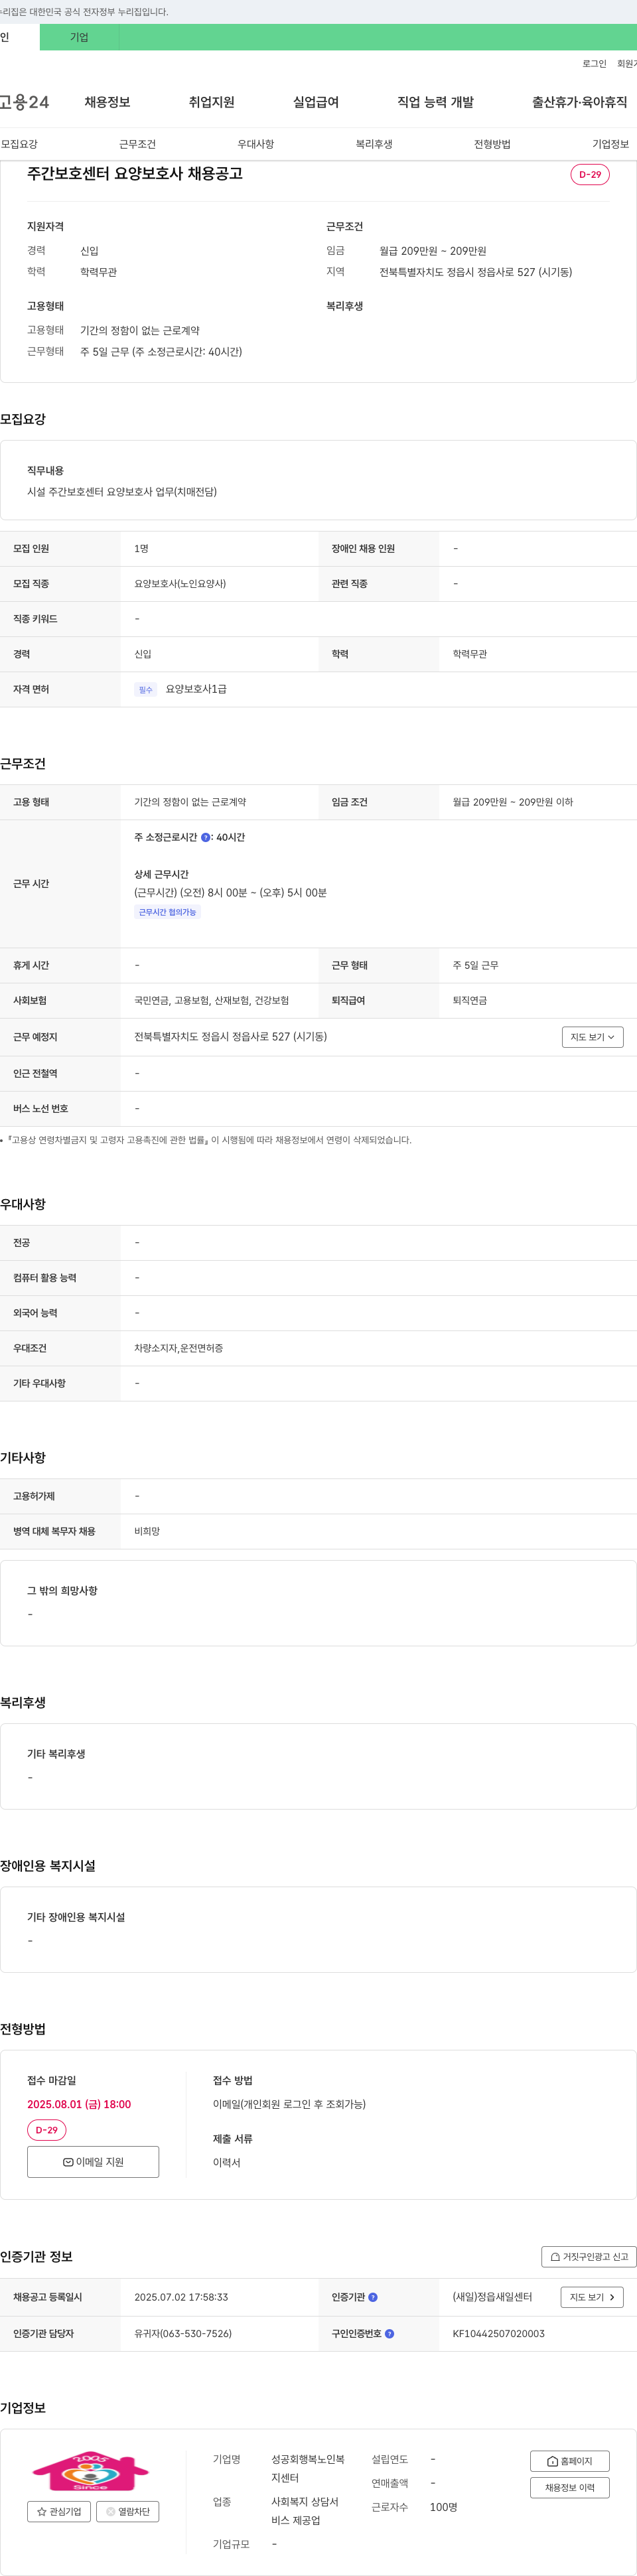The image size is (637, 2576).
Task: Open help icon next to 구인인증번호 label
Action: pyautogui.click(x=389, y=2333)
